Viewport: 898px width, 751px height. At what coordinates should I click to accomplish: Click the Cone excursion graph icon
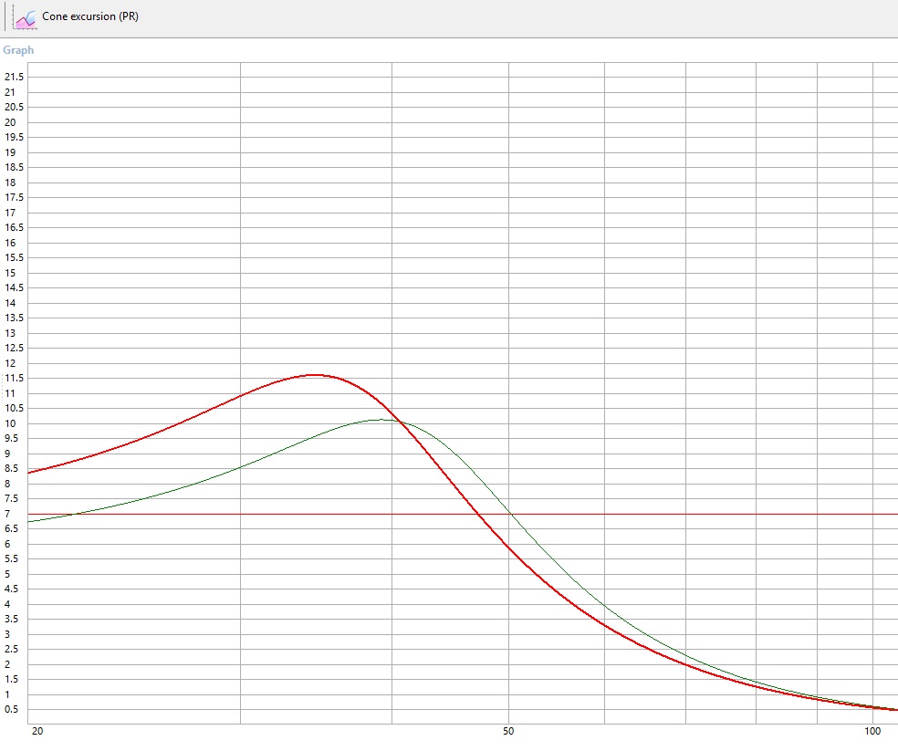coord(26,18)
